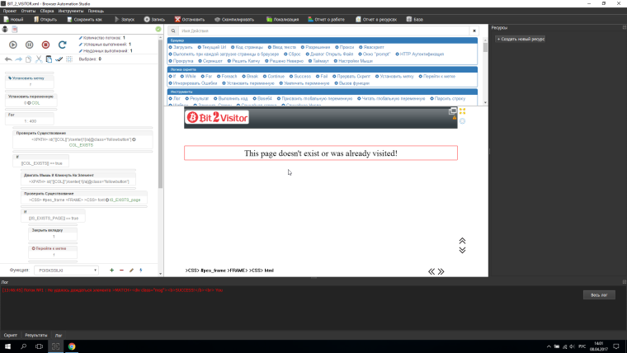Open the Инструменты menu

72,11
